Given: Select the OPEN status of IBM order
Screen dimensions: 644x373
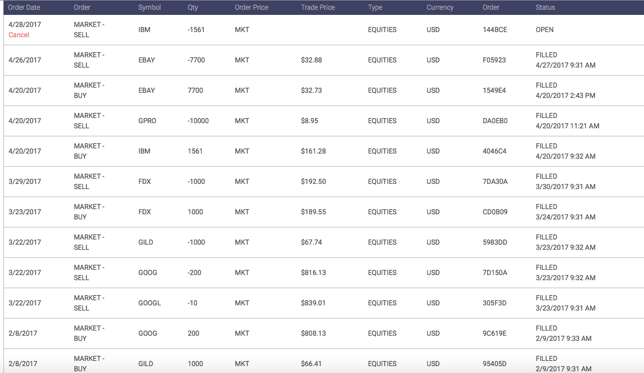Looking at the screenshot, I should (544, 30).
